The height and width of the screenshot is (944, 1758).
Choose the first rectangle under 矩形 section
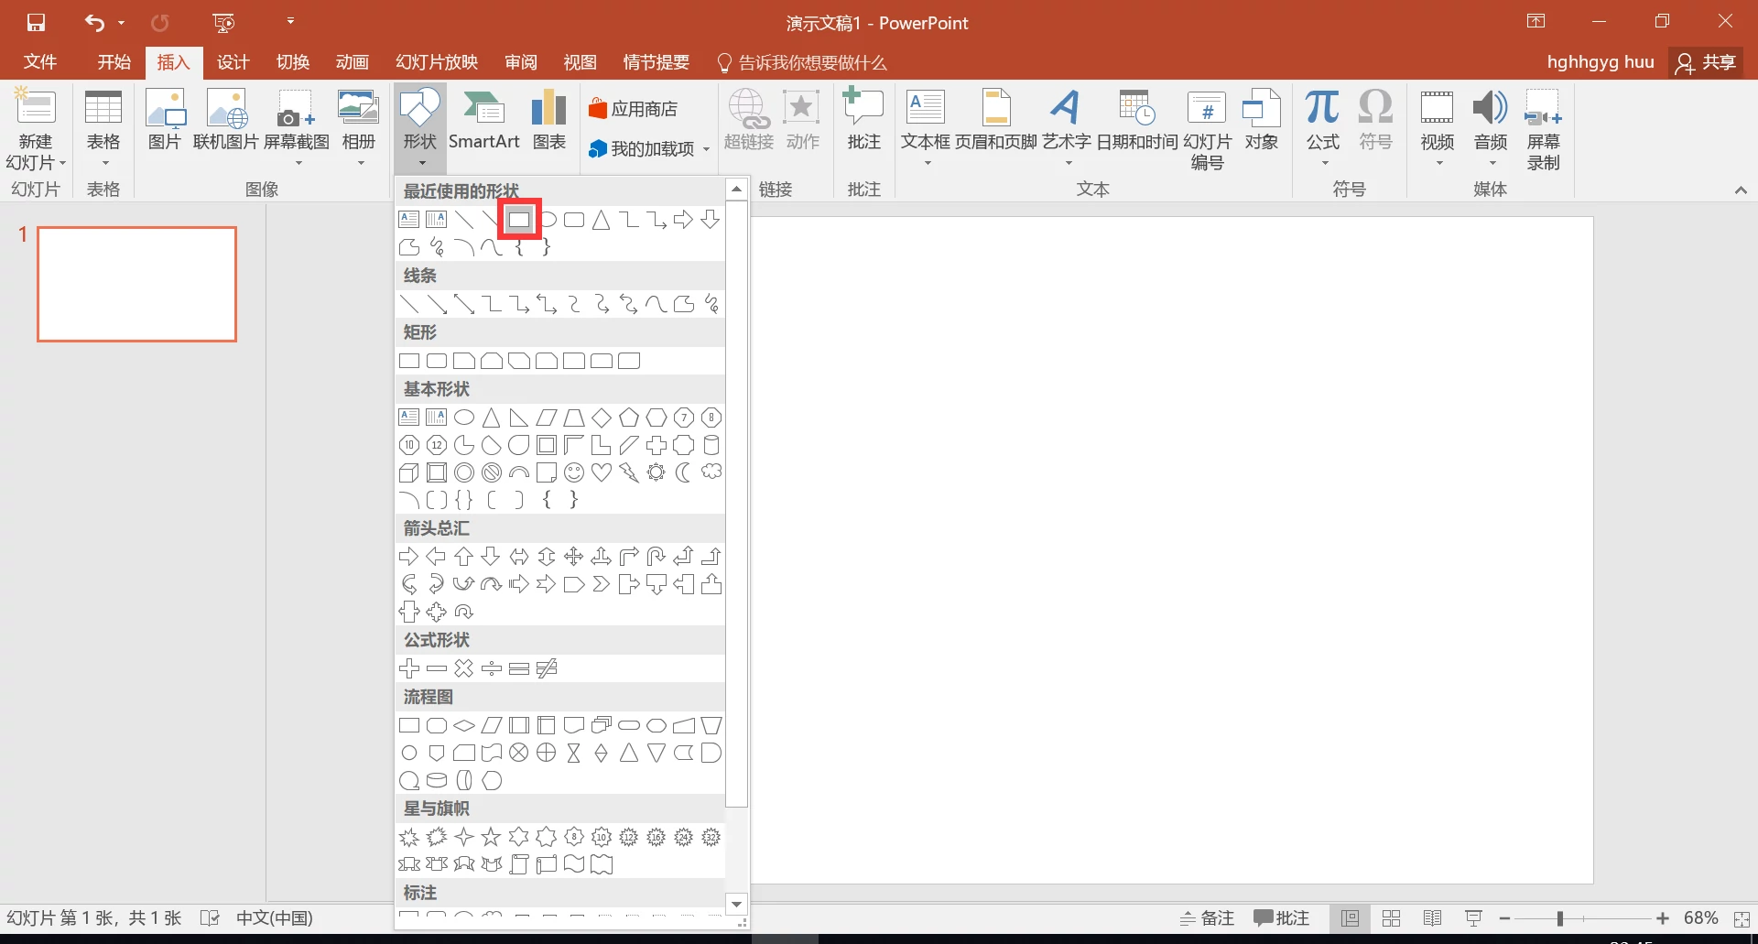(x=409, y=361)
